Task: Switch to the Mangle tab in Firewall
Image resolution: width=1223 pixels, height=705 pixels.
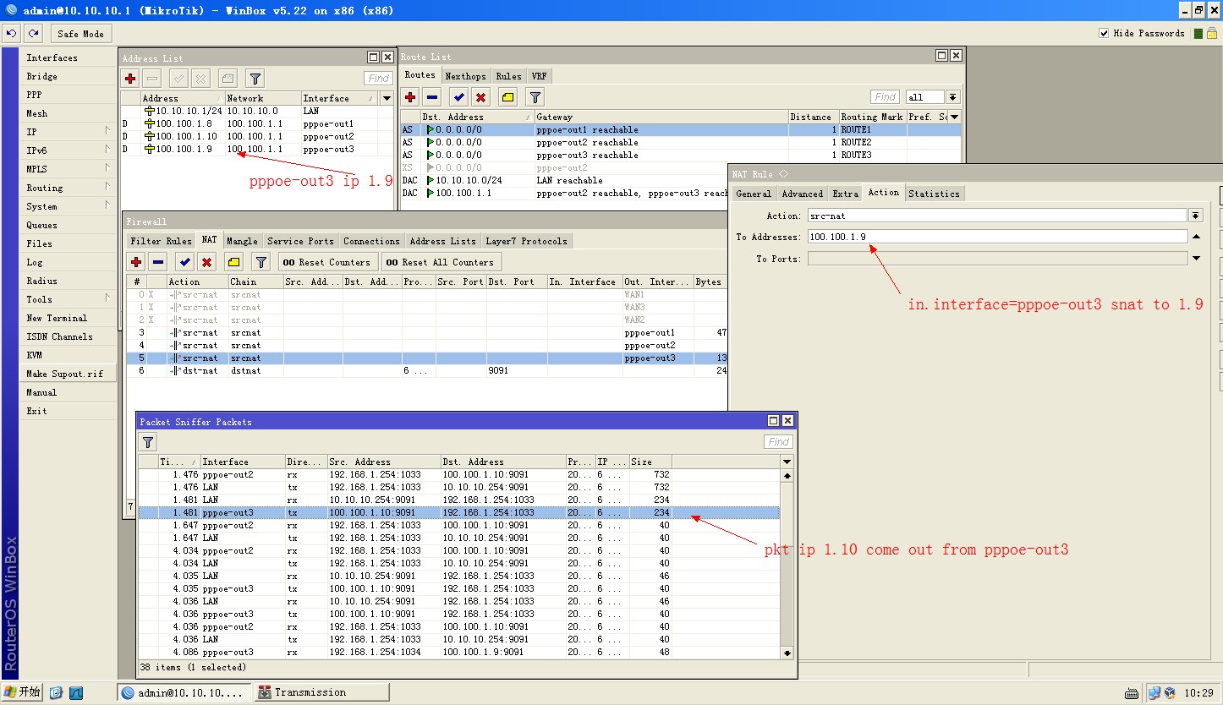Action: point(242,241)
